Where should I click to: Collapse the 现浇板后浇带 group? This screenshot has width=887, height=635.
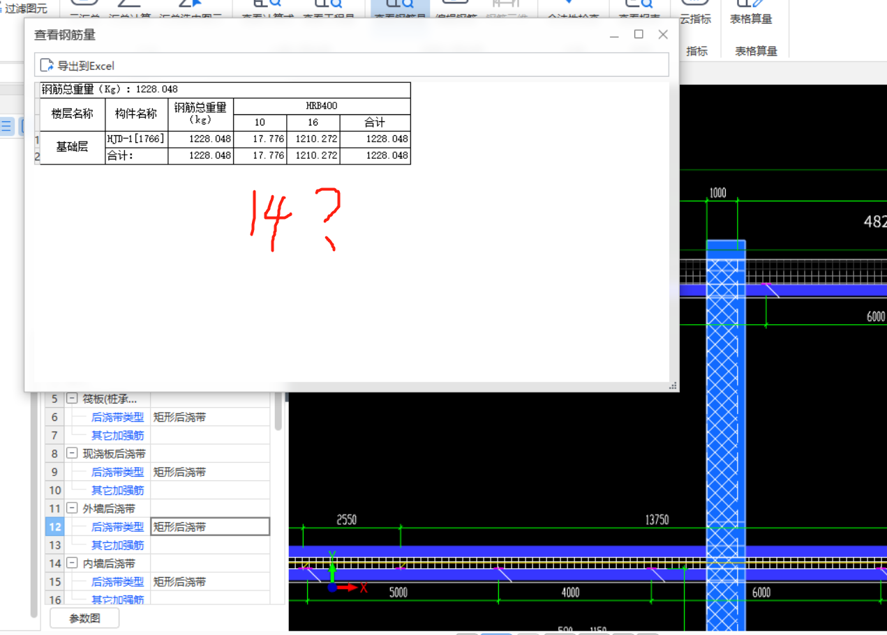click(72, 454)
